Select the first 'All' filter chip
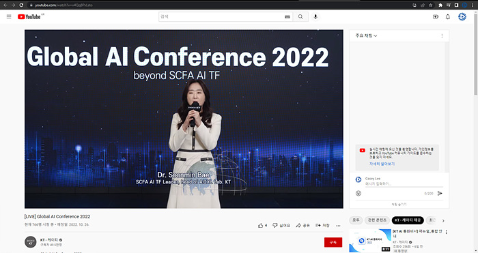 pos(356,220)
